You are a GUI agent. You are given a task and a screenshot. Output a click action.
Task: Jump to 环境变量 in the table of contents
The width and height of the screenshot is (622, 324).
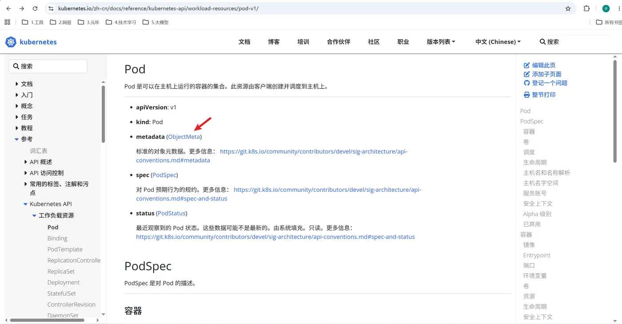(535, 276)
